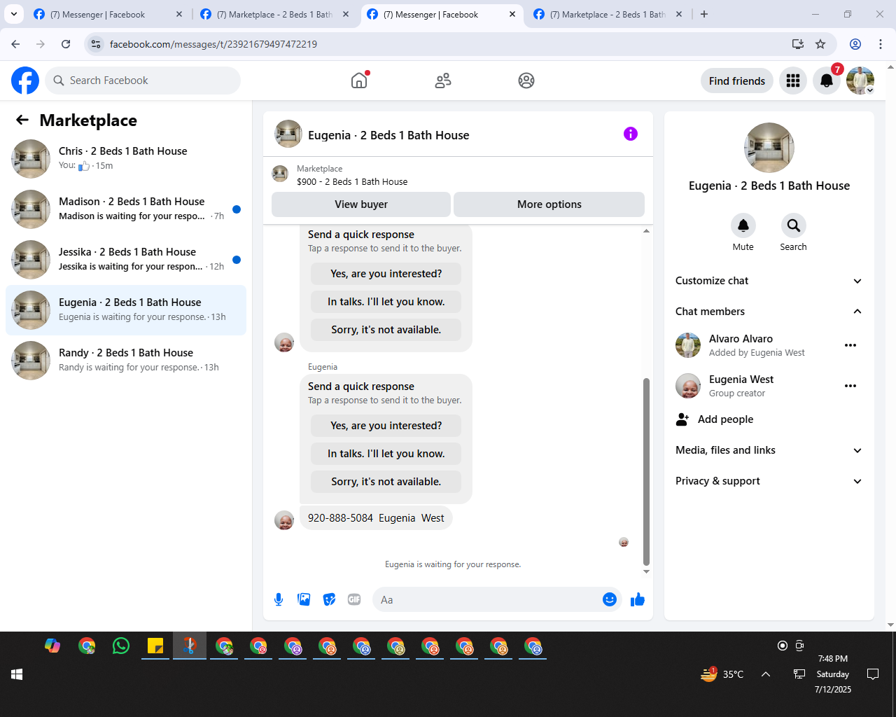Click message 920-888-5084 Eugenia West

(376, 518)
